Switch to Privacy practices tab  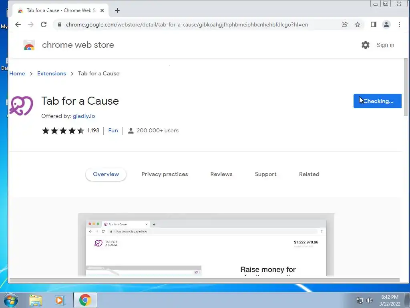(165, 174)
